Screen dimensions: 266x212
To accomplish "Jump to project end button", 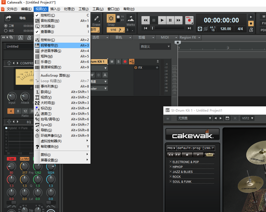I will click(189, 28).
